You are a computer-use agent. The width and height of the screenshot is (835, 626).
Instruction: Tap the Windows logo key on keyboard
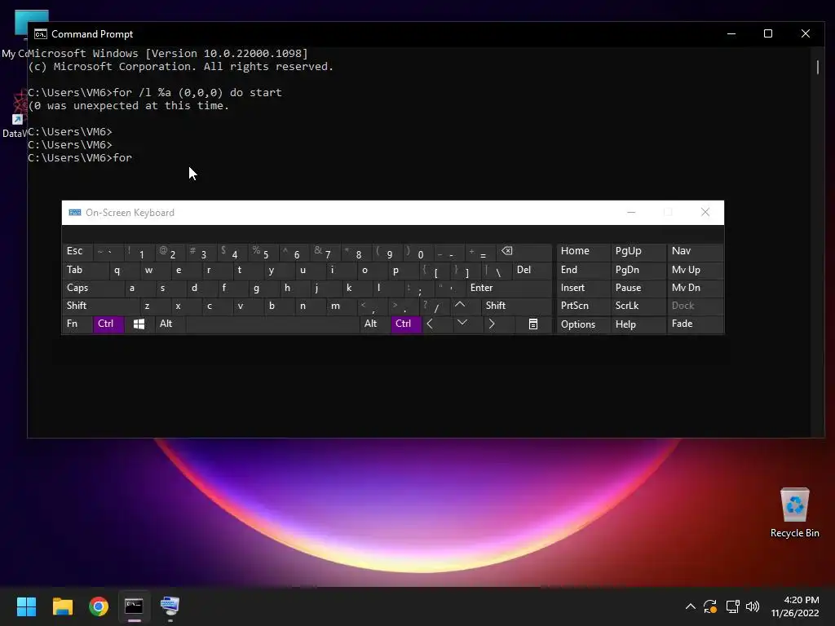139,324
